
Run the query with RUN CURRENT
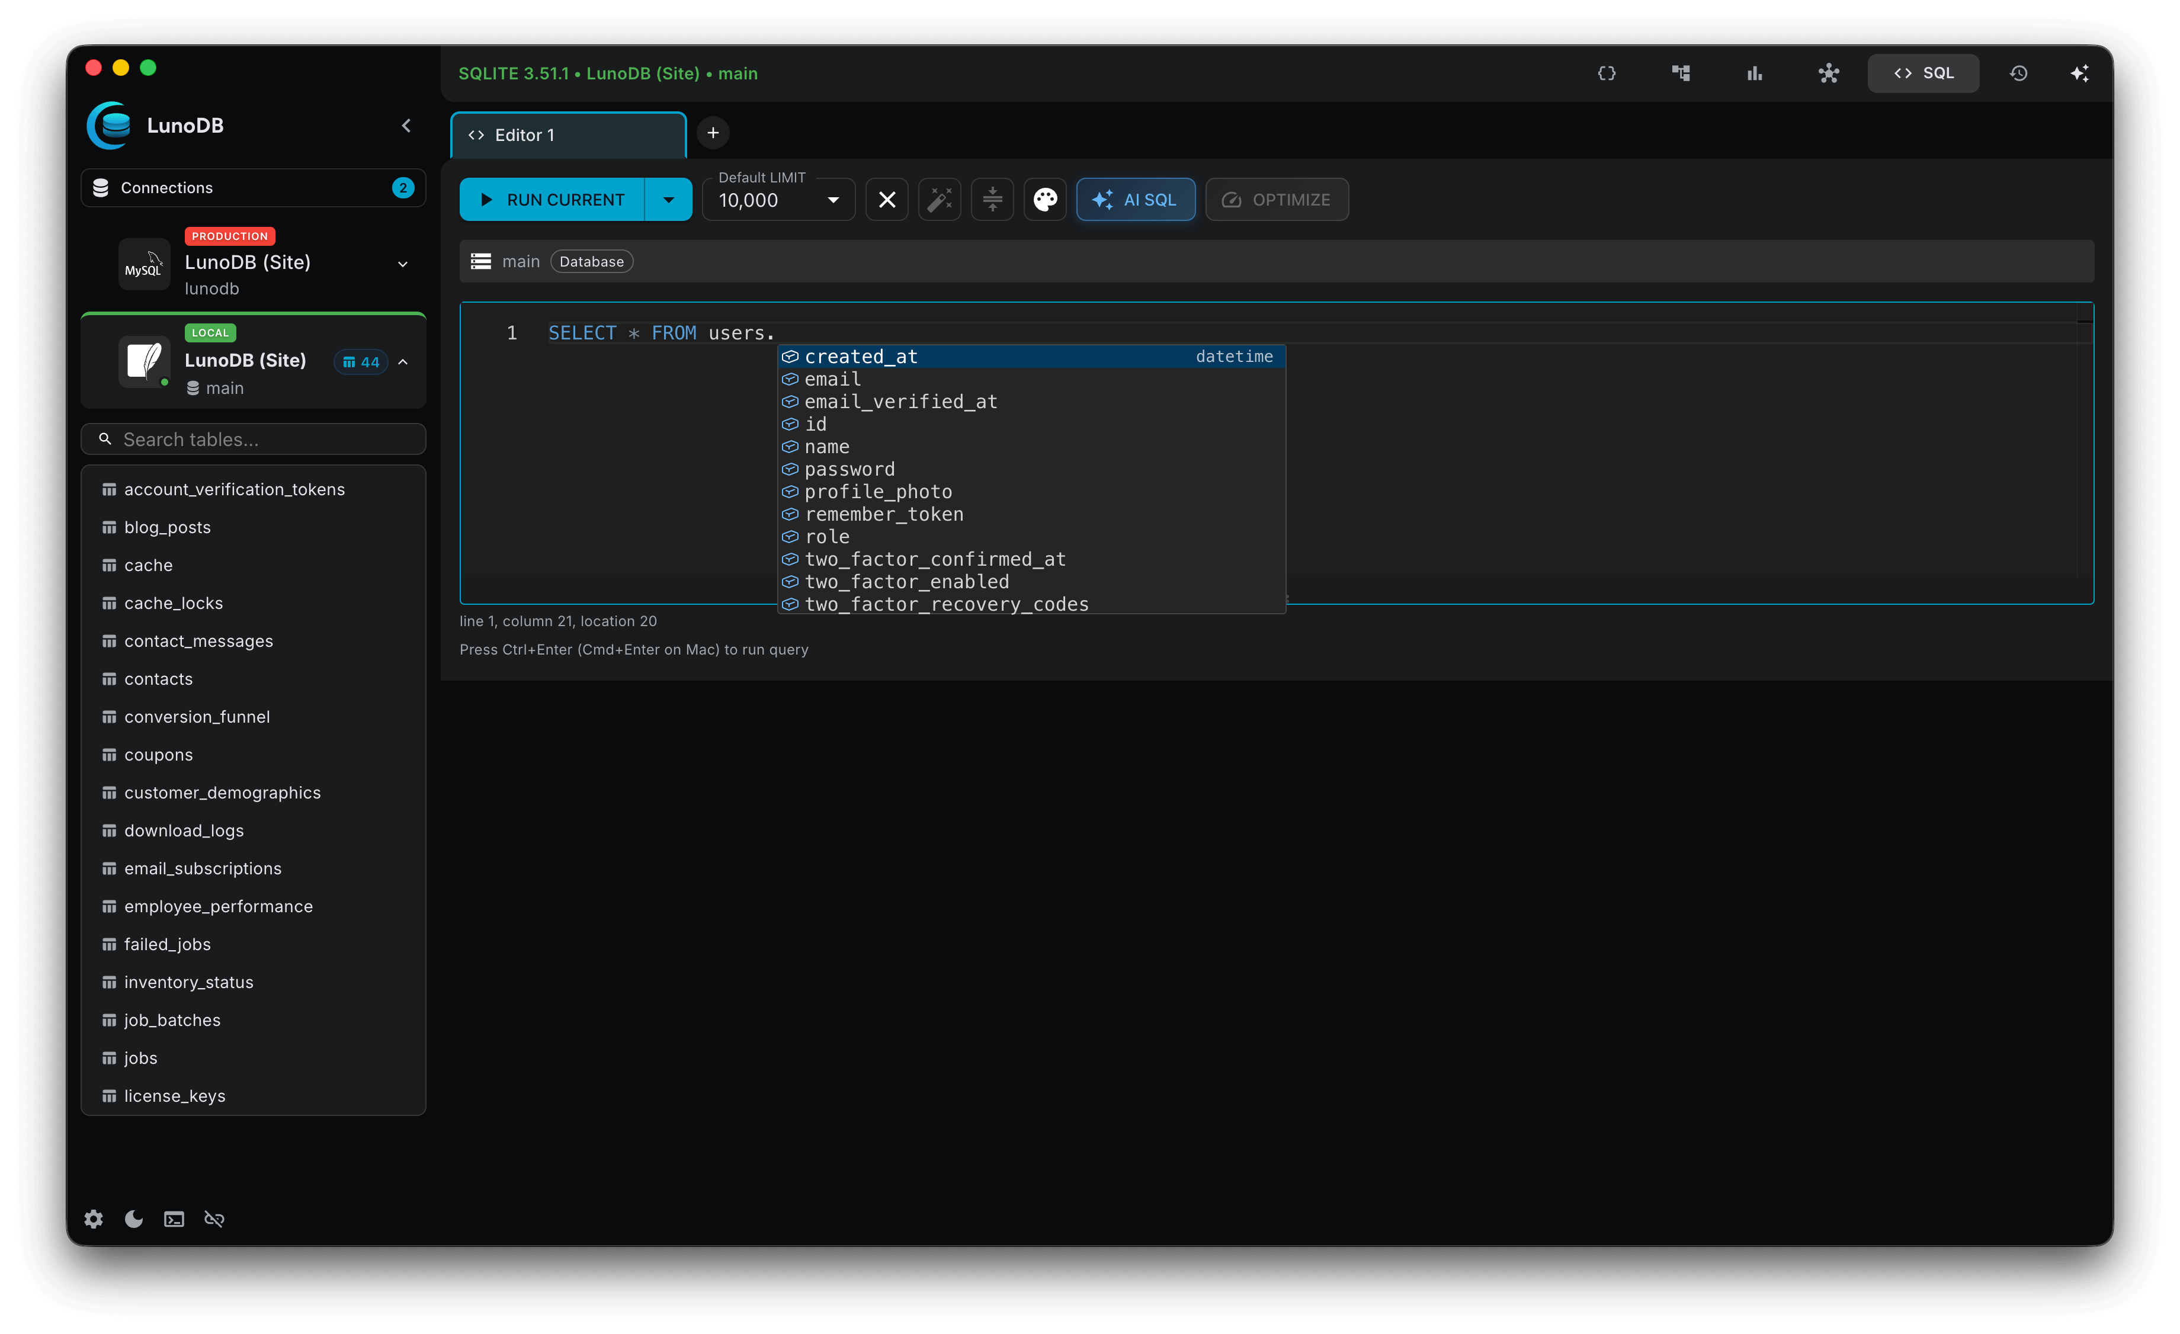(x=553, y=199)
